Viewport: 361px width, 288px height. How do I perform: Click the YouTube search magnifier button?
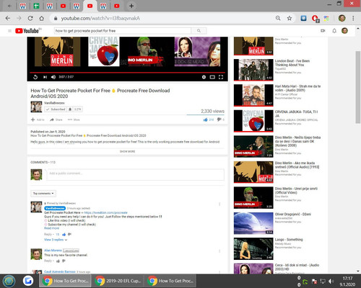click(x=199, y=31)
